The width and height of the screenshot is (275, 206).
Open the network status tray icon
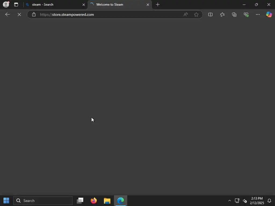tap(237, 201)
